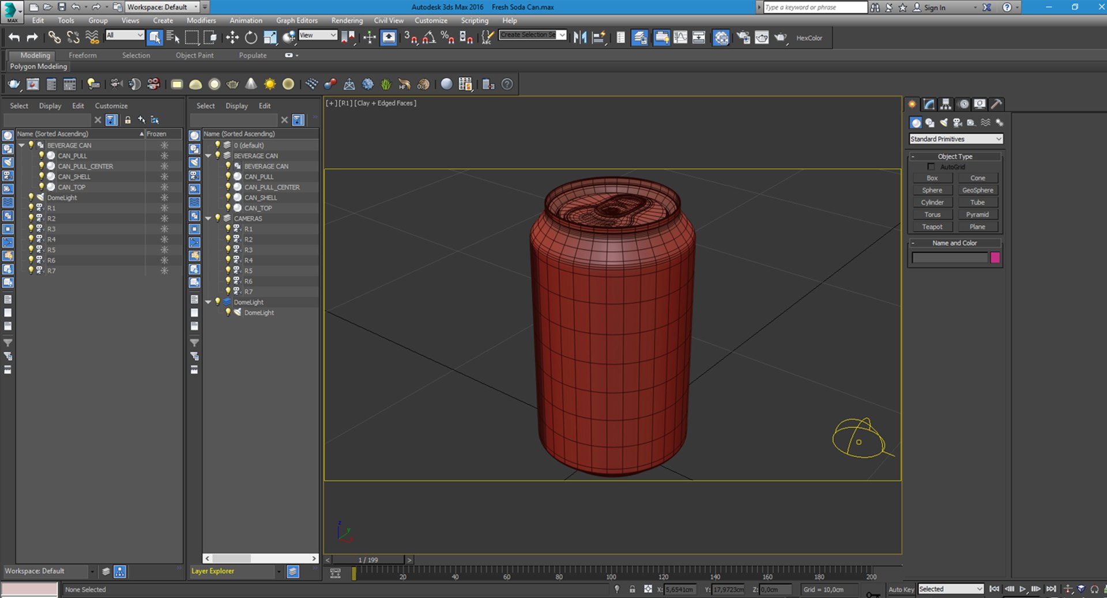Toggle visibility bulb of DomeLight in Scene Explorer

31,198
